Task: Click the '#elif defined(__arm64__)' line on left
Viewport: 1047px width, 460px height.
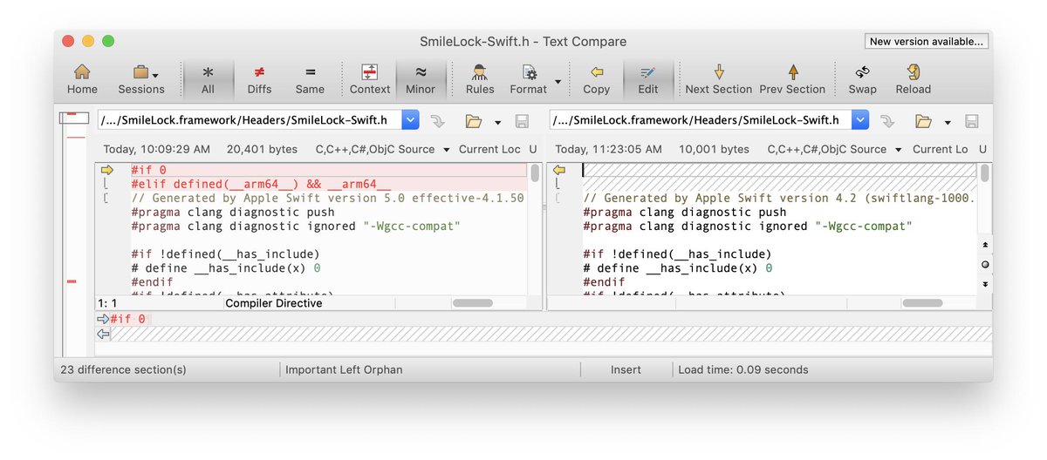Action: 260,184
